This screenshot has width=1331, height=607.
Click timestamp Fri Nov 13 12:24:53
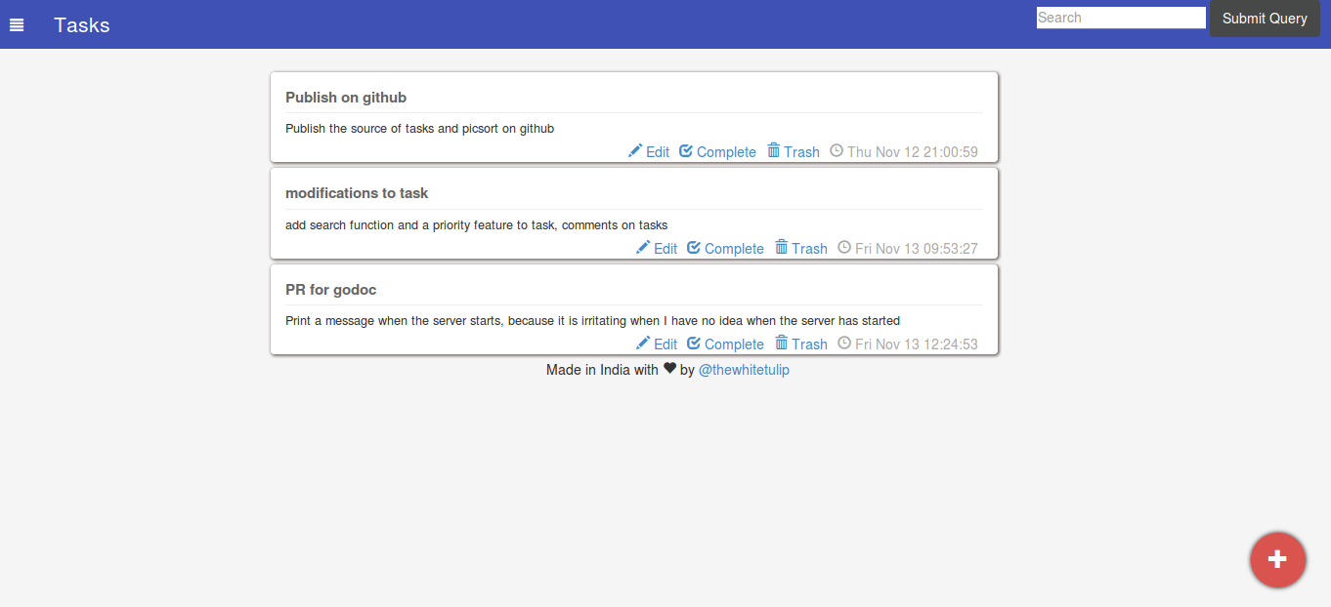917,344
